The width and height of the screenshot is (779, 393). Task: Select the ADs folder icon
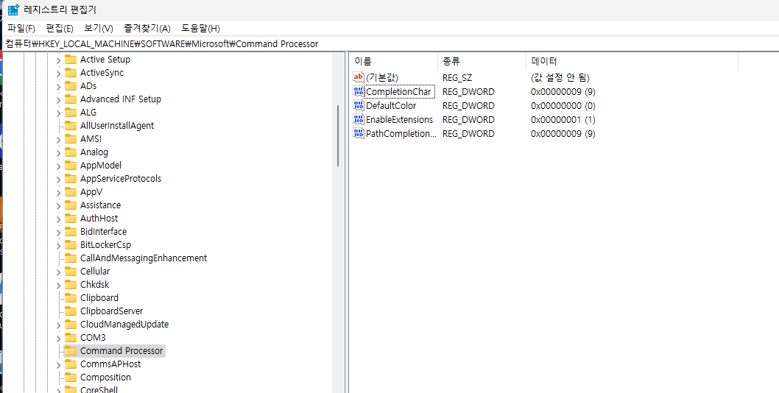click(71, 85)
